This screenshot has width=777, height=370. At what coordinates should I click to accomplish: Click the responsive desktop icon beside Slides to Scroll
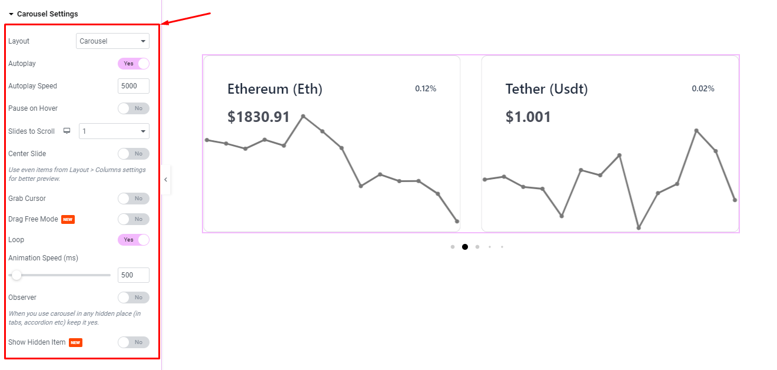[x=67, y=131]
